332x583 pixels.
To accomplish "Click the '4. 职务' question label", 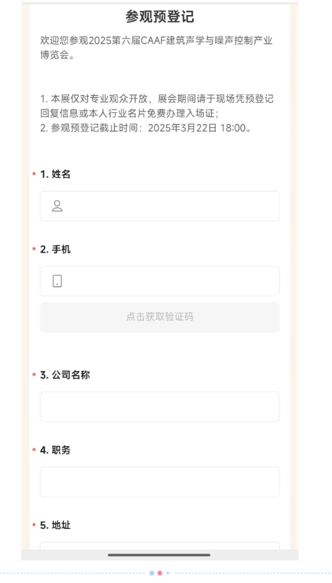I will [55, 450].
